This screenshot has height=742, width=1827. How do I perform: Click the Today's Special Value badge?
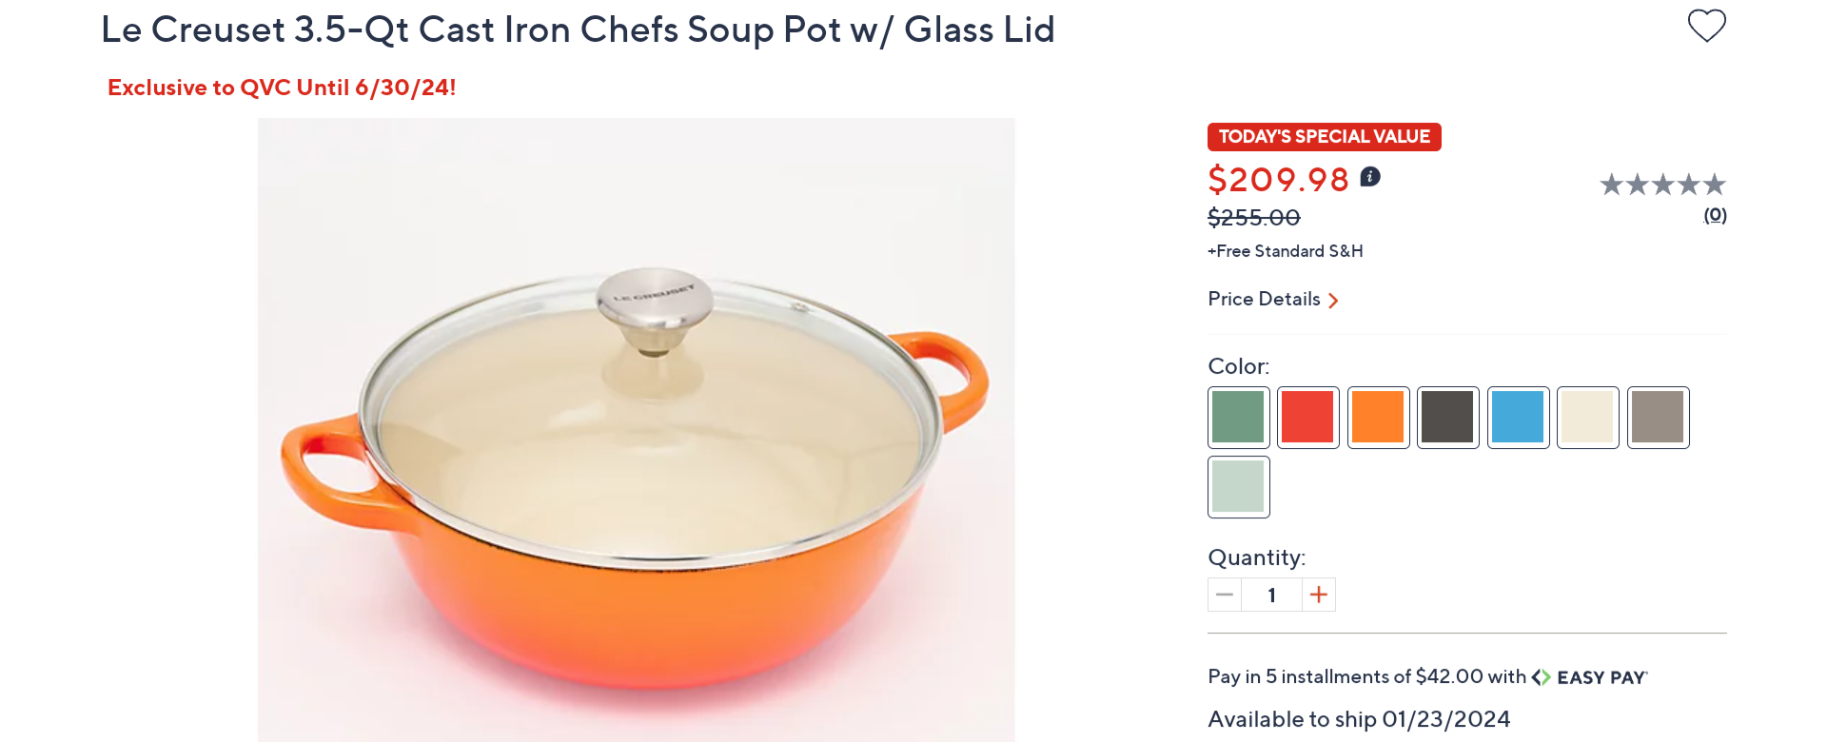1324,137
